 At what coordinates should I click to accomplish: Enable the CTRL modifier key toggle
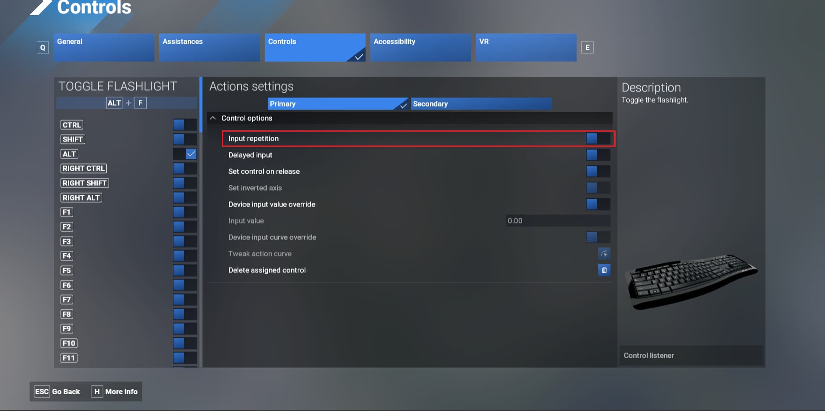coord(185,125)
